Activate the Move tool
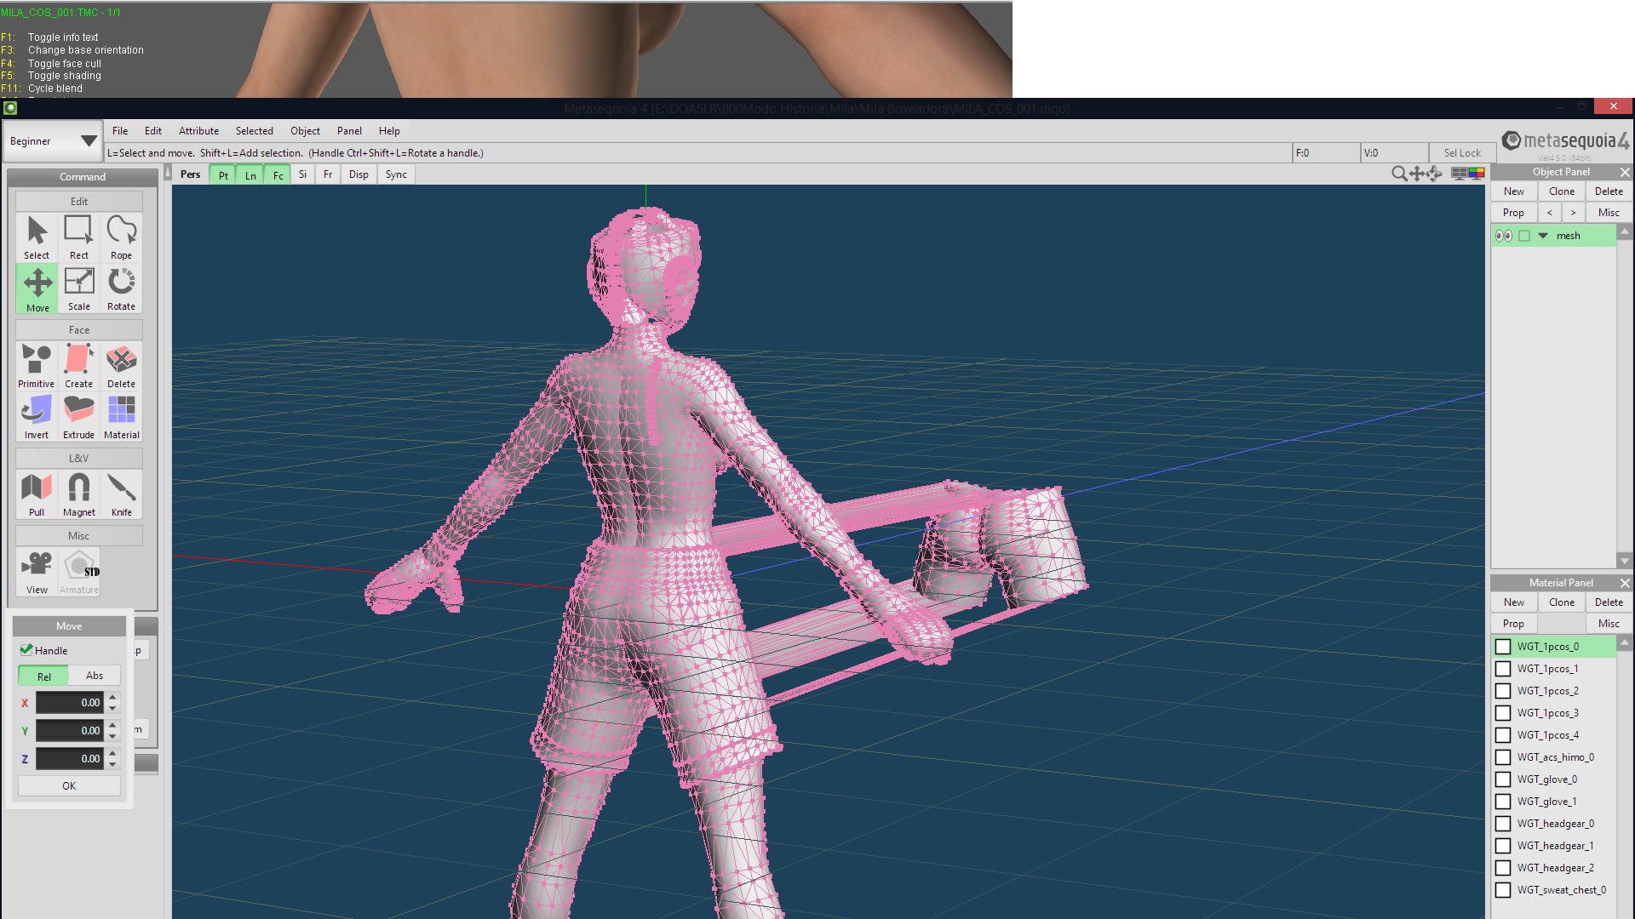The height and width of the screenshot is (919, 1635). click(x=37, y=288)
